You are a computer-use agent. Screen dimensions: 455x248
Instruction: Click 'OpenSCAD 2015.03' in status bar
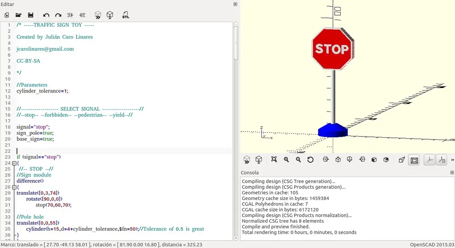(x=432, y=245)
